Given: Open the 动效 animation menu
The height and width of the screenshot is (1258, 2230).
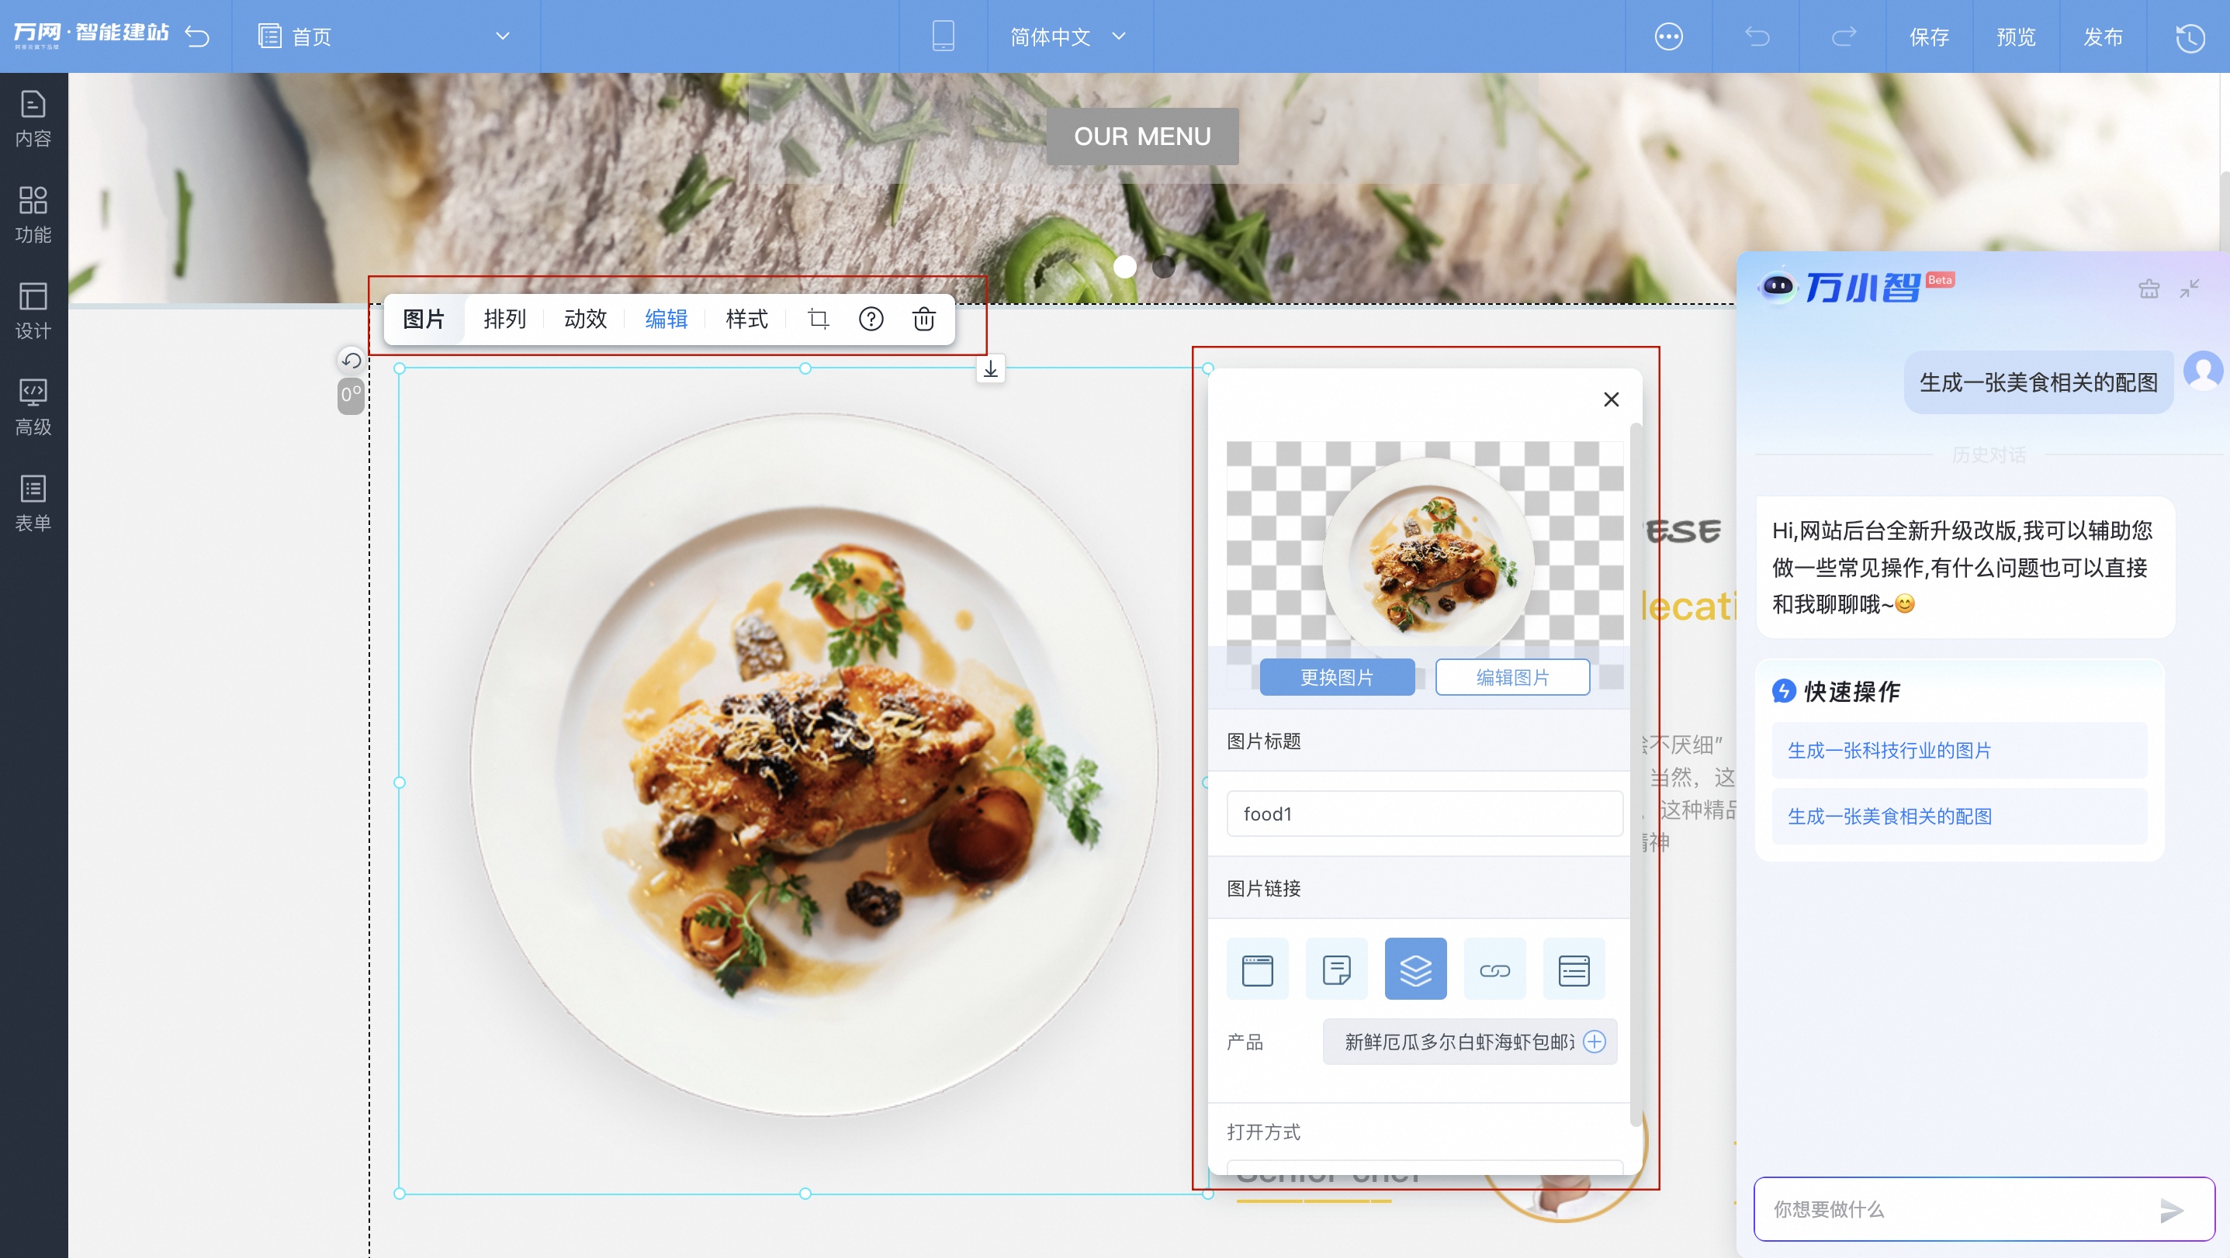Looking at the screenshot, I should 585,320.
